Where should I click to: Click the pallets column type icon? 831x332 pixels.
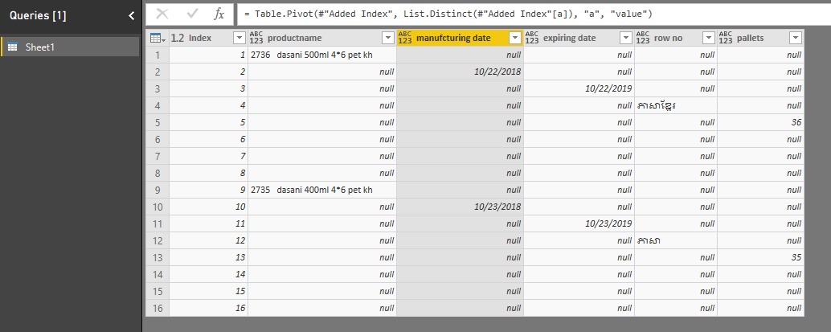(726, 39)
